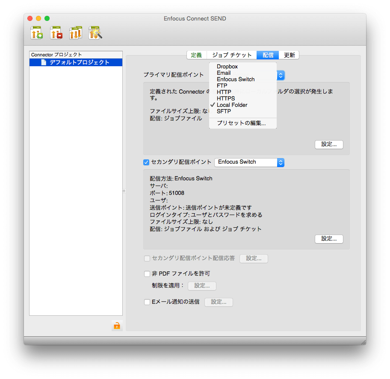This screenshot has height=379, width=390.
Task: Click the remove Connector project toolbar icon
Action: coord(56,33)
